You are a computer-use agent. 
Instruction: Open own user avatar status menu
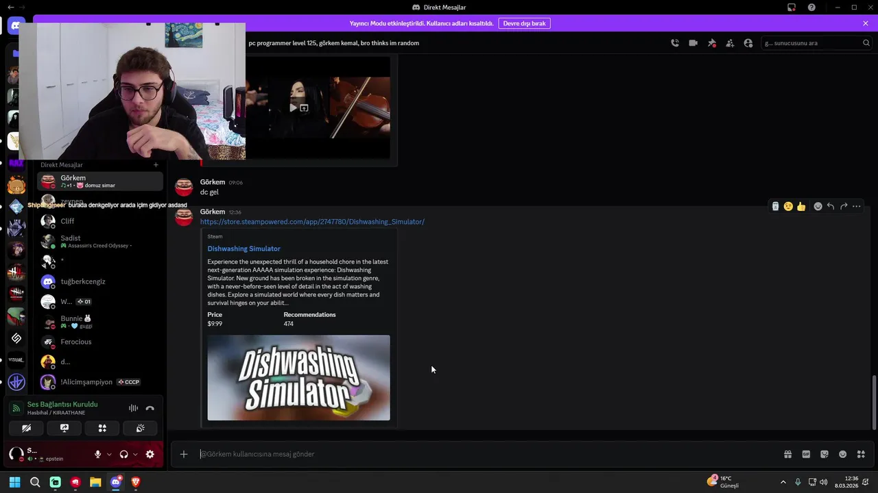pyautogui.click(x=16, y=454)
